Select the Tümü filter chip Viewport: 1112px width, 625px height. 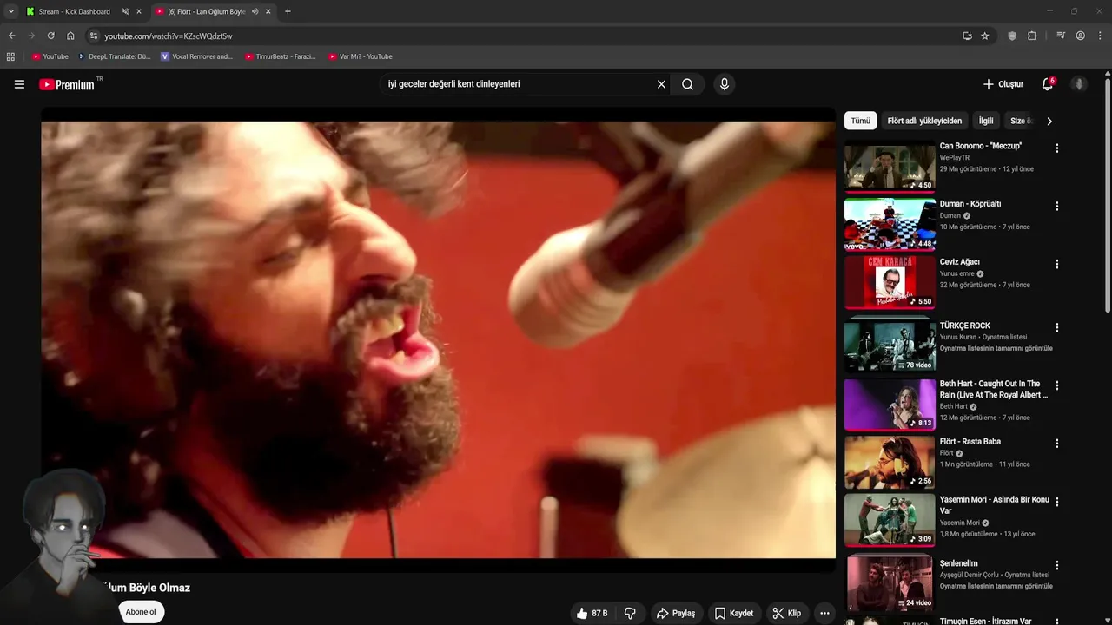coord(860,121)
